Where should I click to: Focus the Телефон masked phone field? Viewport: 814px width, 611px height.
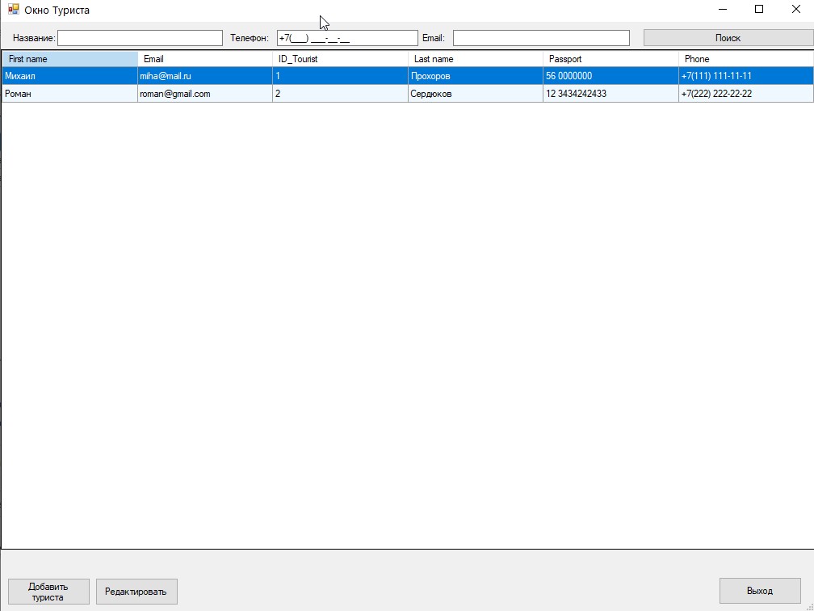pos(347,38)
